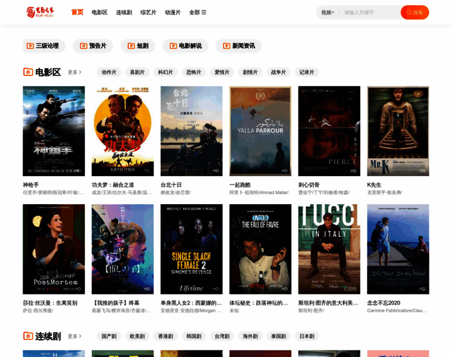Click the 电影区 section heading icon
Viewport: 452px width, 357px height.
28,72
